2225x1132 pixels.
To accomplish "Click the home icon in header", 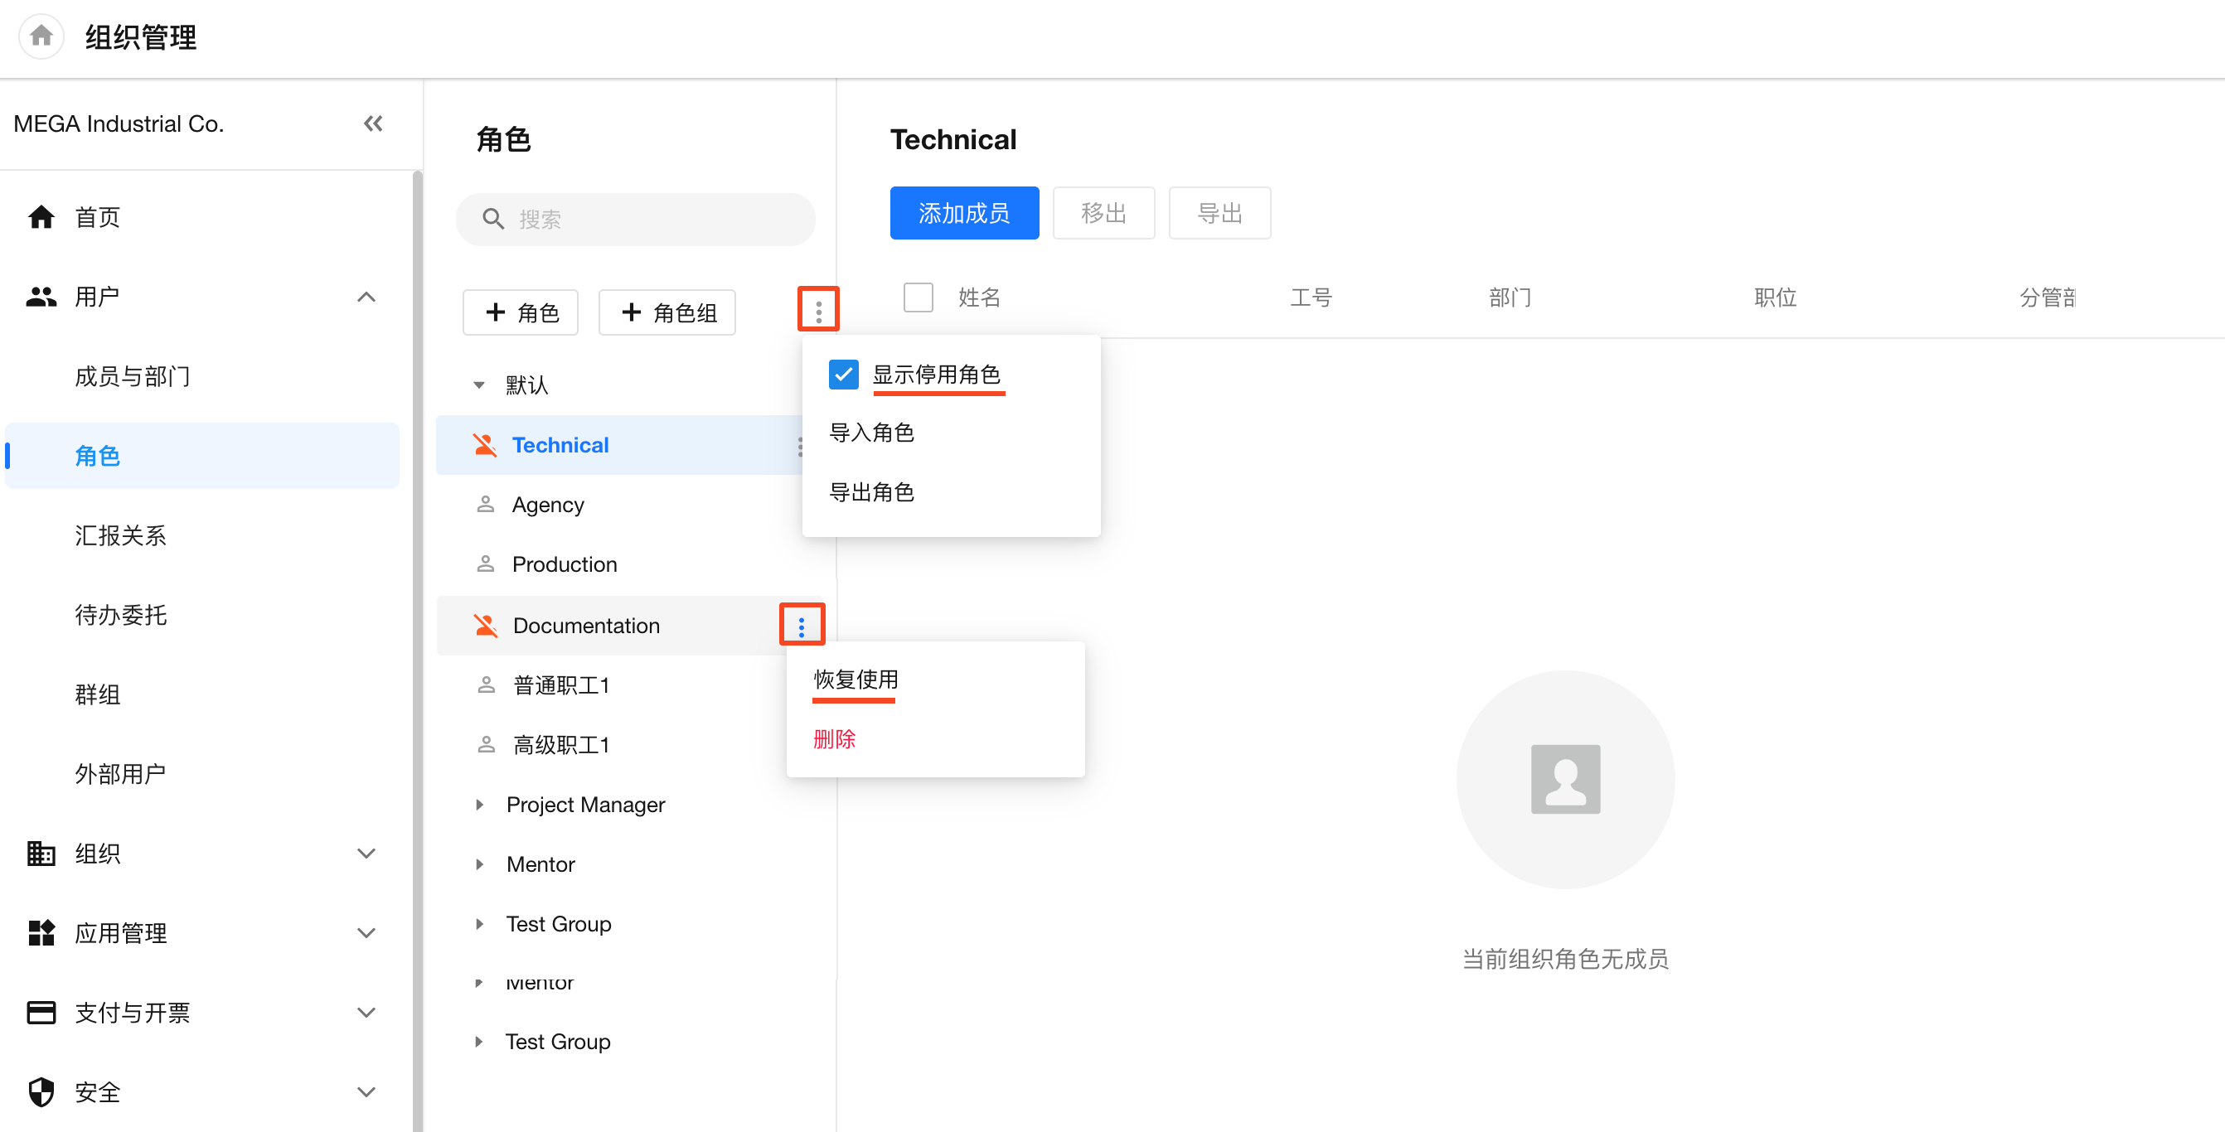I will 41,36.
